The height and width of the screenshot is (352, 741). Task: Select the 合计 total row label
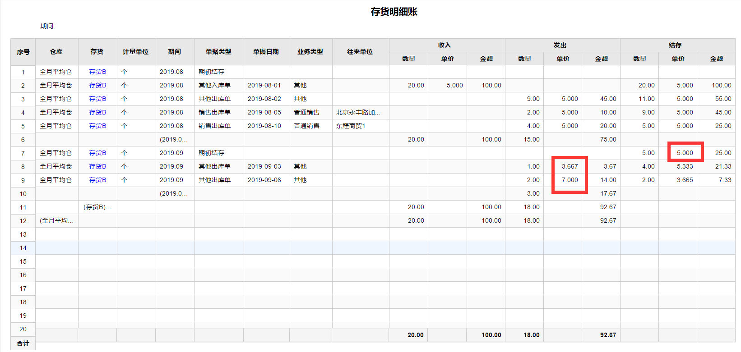point(23,343)
